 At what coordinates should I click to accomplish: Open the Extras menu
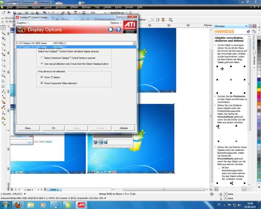pyautogui.click(x=118, y=7)
